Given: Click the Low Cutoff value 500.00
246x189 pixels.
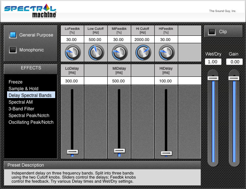Looking at the screenshot, I should [x=96, y=40].
